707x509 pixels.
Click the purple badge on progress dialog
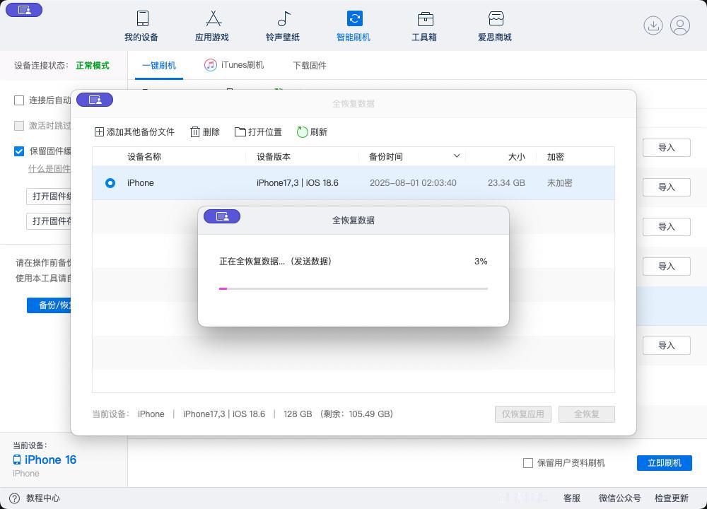222,216
